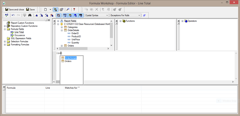
Task: Select the ProductID field
Action: 76,36
